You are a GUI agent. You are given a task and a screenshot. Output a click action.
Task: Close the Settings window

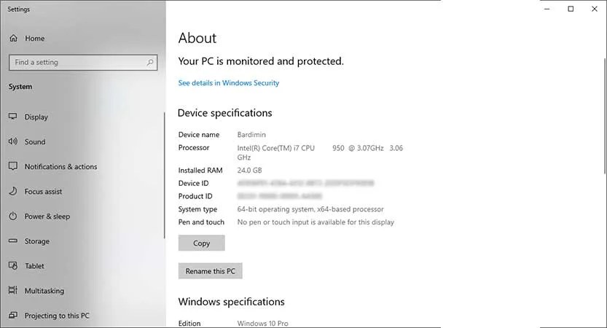pyautogui.click(x=595, y=9)
